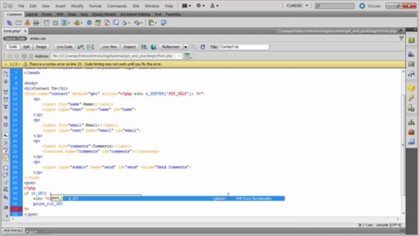Viewport: 419px width, 236px height.
Task: Switch to Code view
Action: pos(13,47)
